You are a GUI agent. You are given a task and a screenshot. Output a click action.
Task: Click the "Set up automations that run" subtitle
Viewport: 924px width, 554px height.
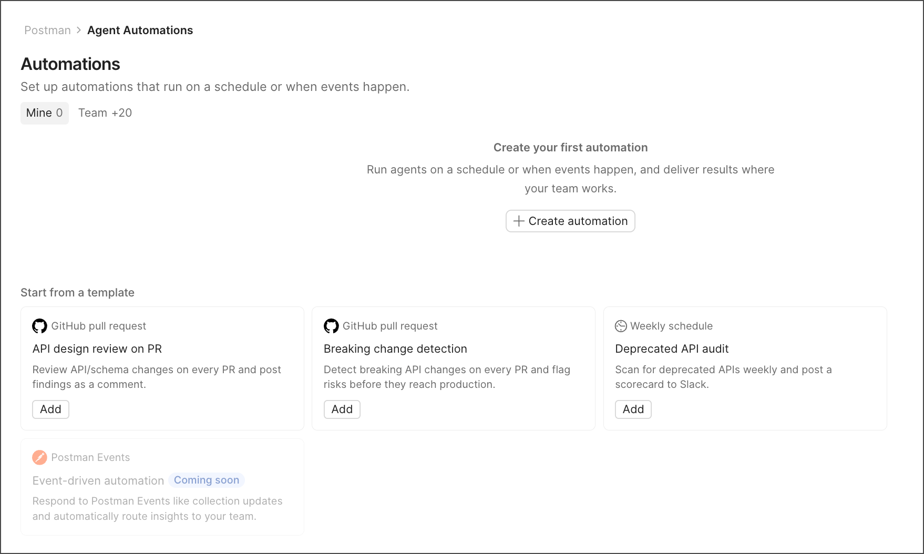(x=215, y=87)
